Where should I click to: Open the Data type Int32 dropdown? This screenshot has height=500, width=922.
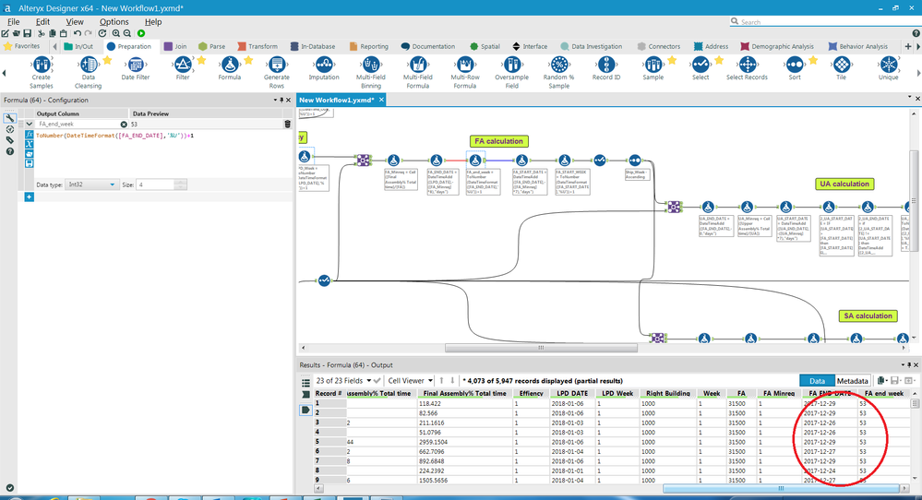click(x=91, y=185)
